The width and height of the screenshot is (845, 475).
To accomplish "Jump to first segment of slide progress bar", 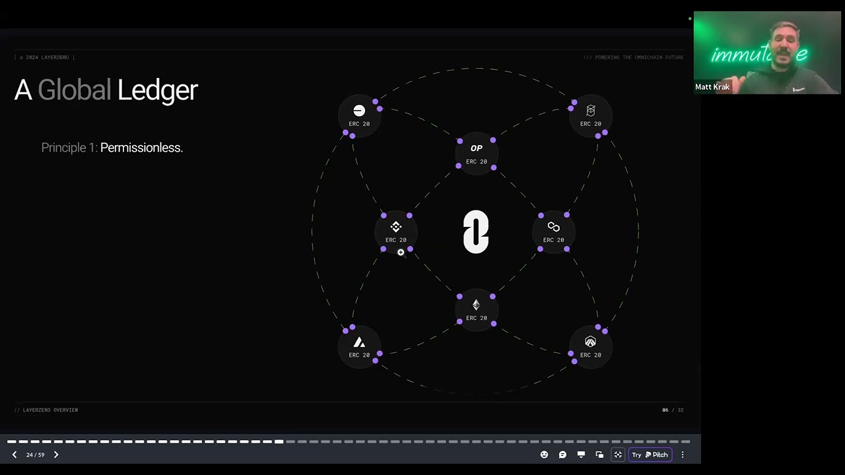I will pos(12,441).
